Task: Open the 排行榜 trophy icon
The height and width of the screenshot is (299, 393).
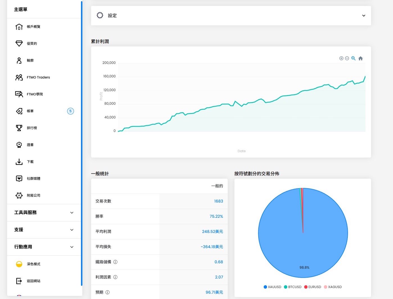Action: [19, 128]
